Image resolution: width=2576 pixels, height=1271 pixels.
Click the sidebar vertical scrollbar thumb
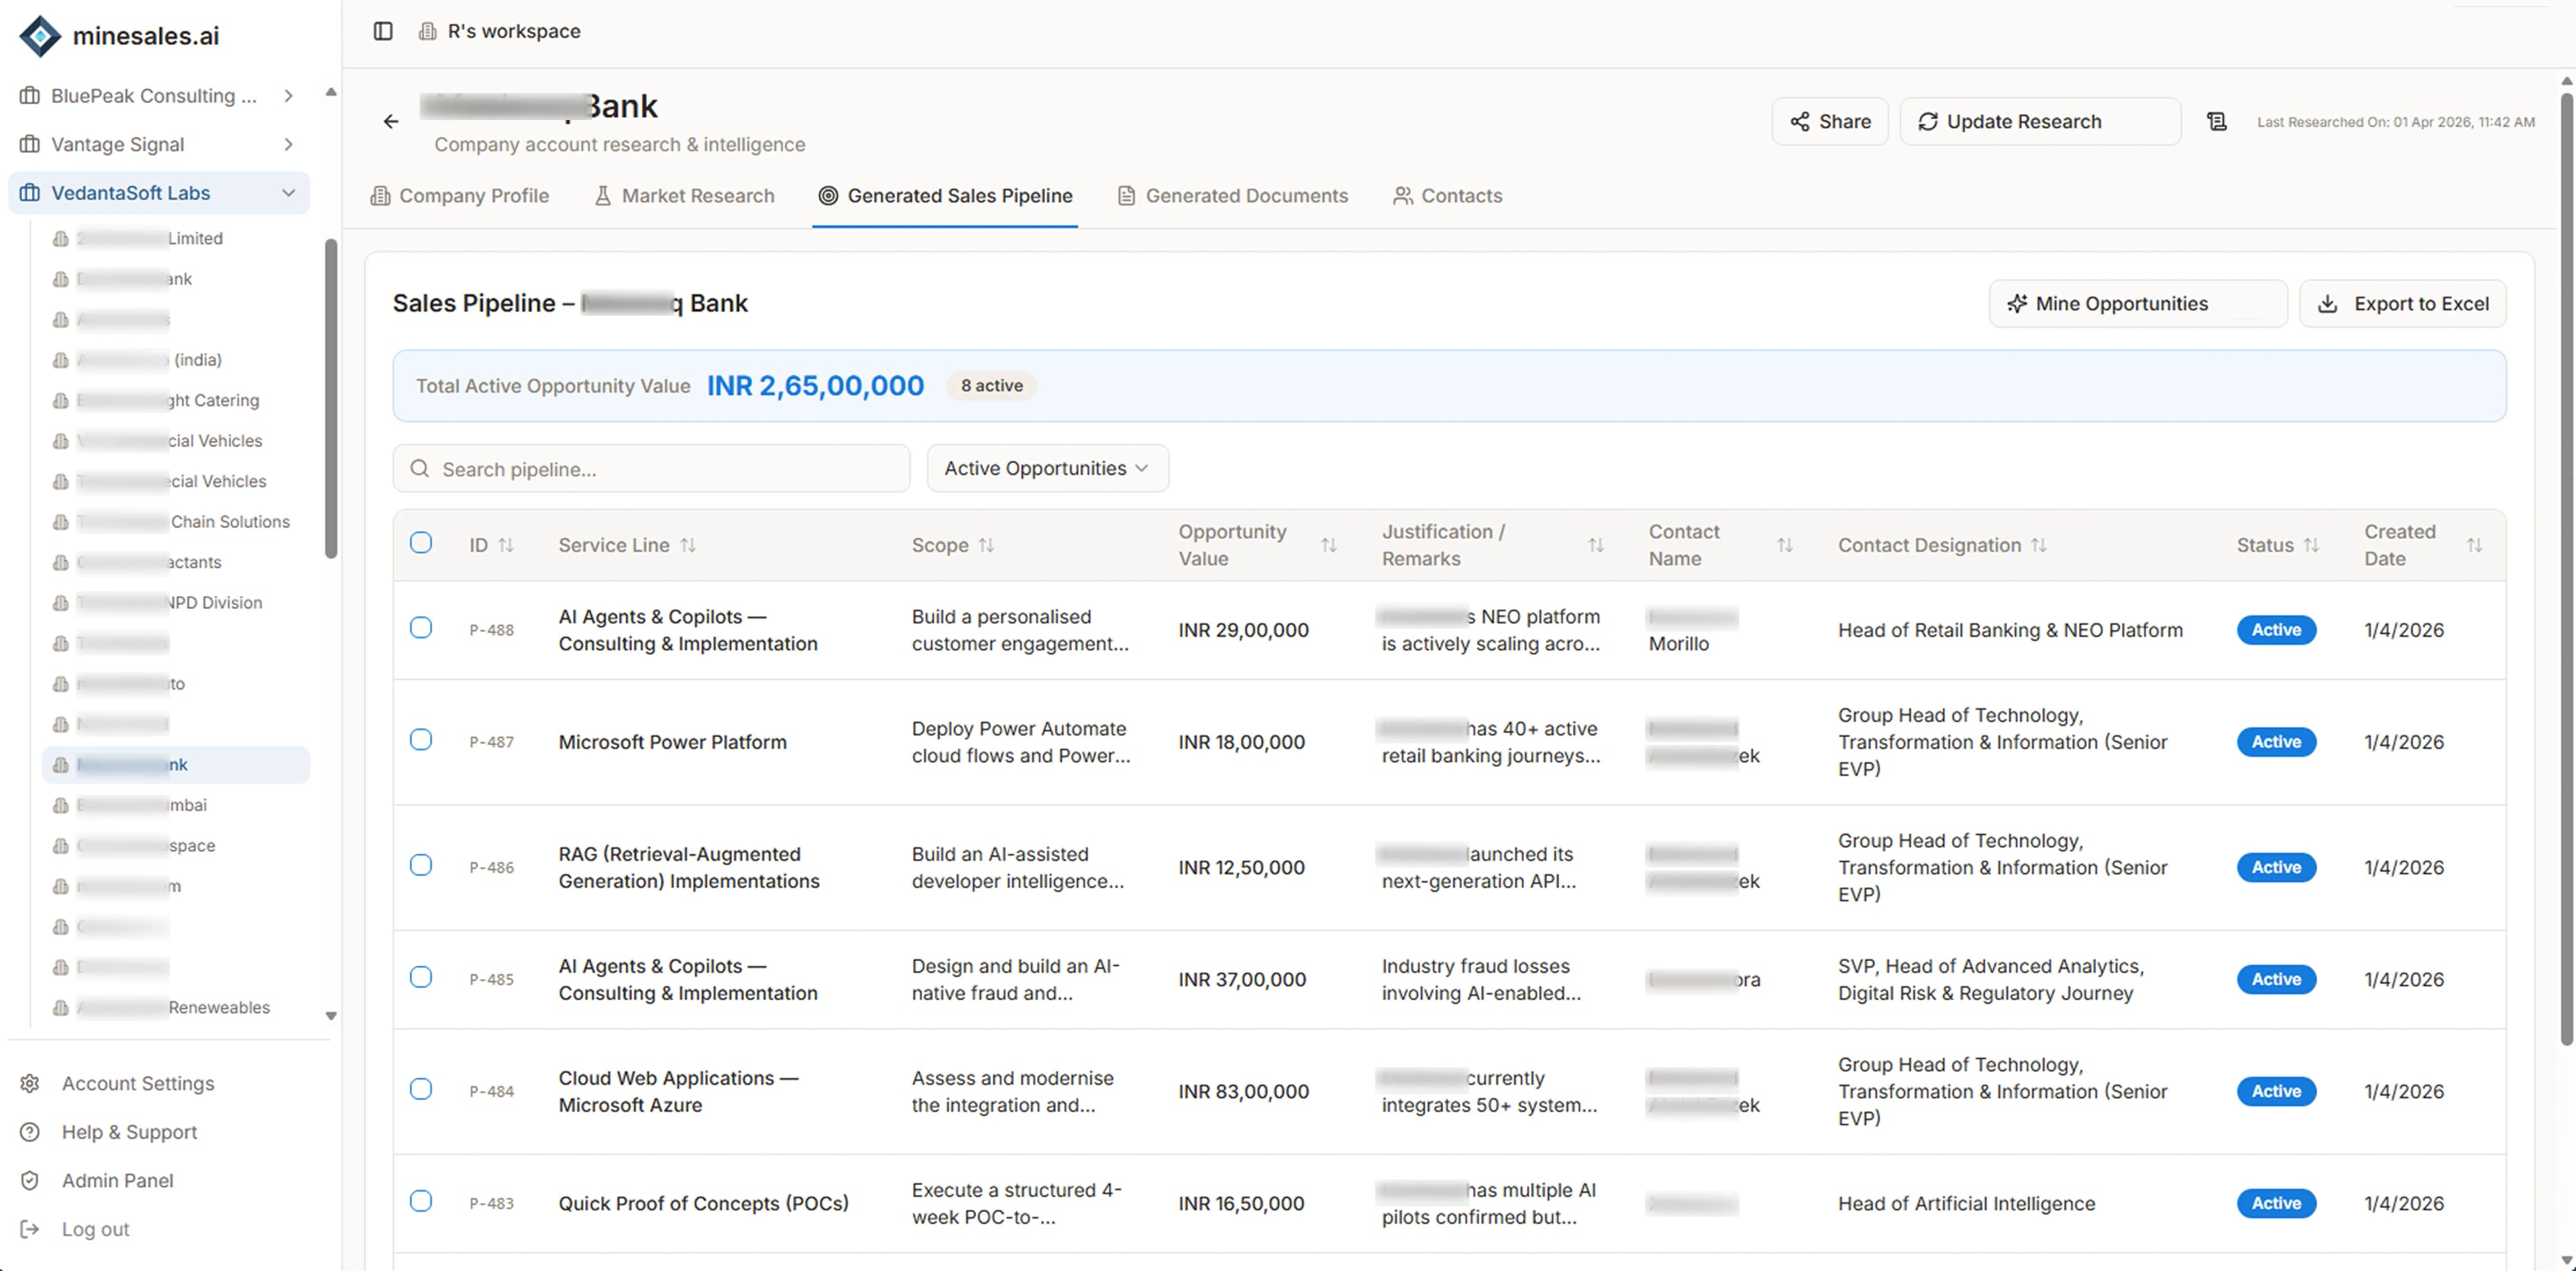click(x=331, y=398)
